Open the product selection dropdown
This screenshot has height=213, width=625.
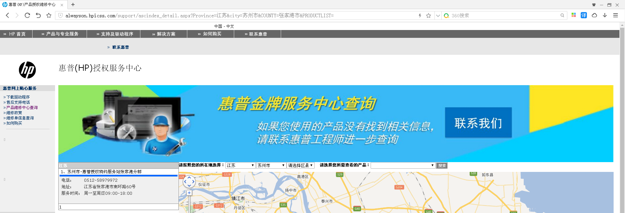(x=403, y=165)
